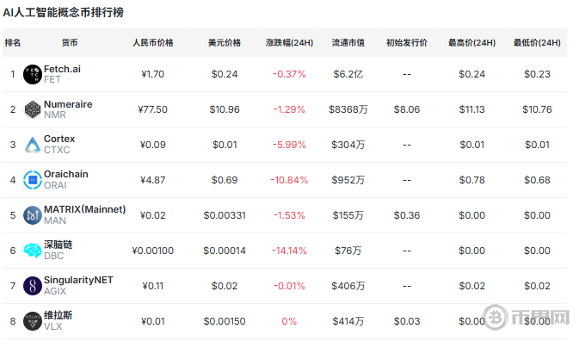Click the 0% change value

[x=289, y=321]
